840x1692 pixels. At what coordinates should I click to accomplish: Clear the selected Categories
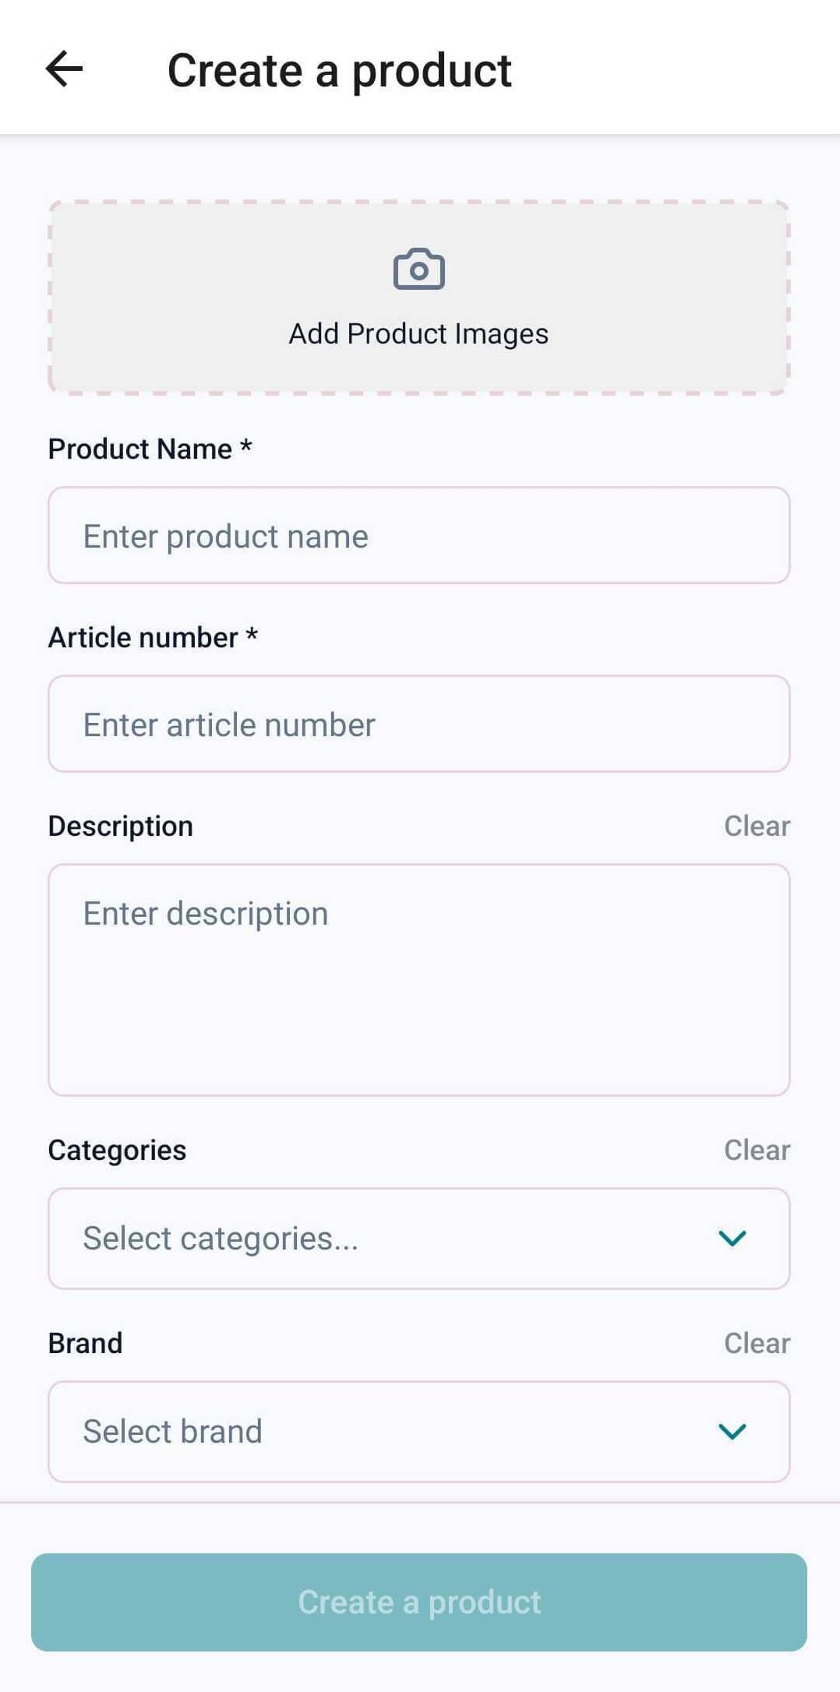point(757,1150)
